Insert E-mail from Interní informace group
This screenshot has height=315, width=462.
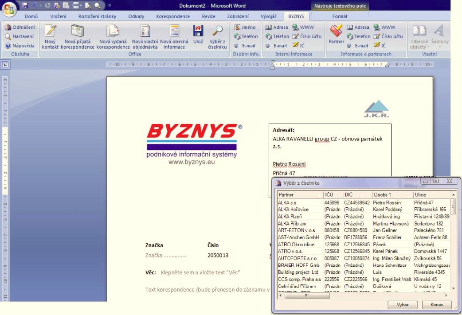point(276,46)
